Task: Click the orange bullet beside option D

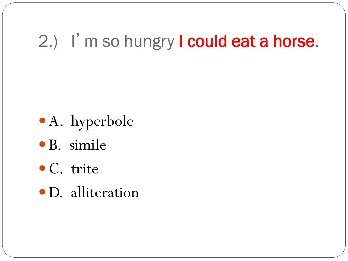Action: [x=42, y=192]
